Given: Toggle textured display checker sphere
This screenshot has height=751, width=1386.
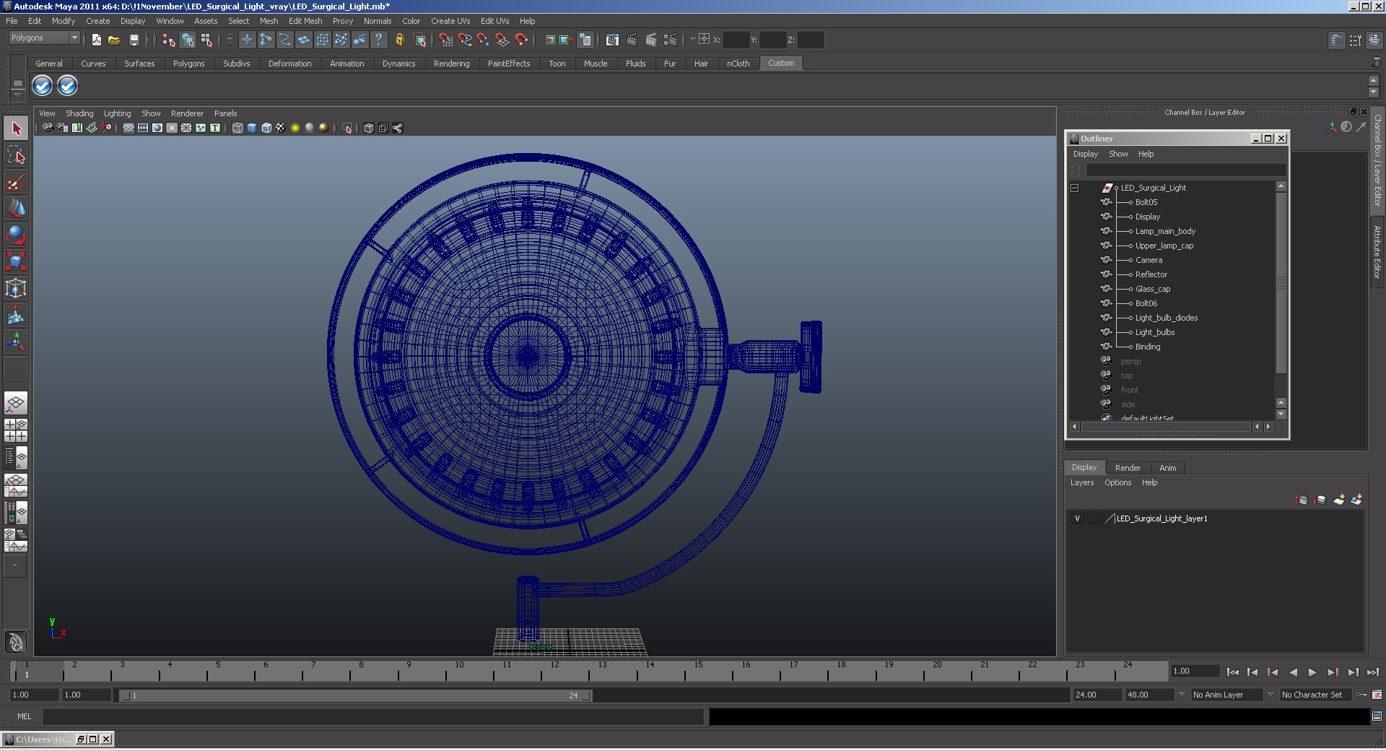Looking at the screenshot, I should pyautogui.click(x=281, y=128).
